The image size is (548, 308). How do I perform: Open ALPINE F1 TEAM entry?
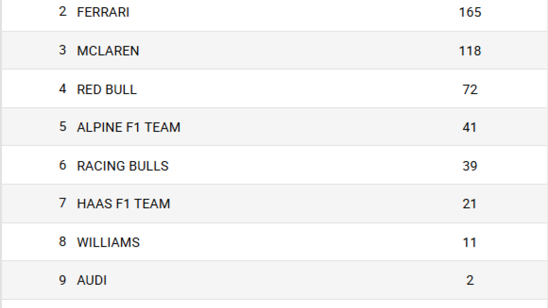(129, 127)
